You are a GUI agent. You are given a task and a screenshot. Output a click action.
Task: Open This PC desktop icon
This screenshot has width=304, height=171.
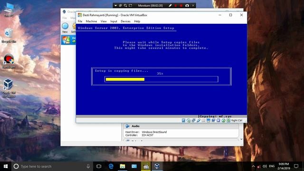pyautogui.click(x=9, y=10)
